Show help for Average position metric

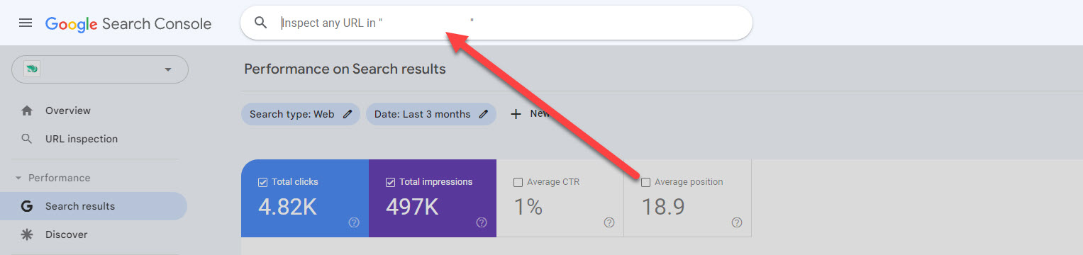click(x=737, y=222)
